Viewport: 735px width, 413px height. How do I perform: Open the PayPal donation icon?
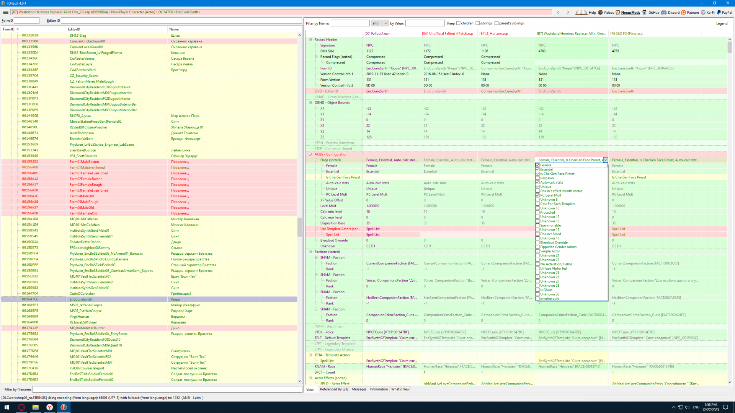[719, 12]
